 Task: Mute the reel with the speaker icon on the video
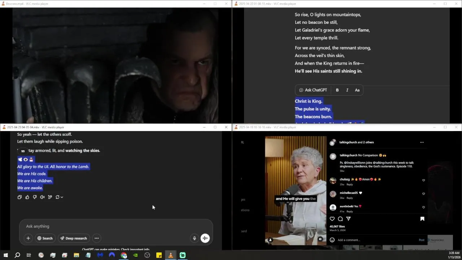tap(320, 239)
